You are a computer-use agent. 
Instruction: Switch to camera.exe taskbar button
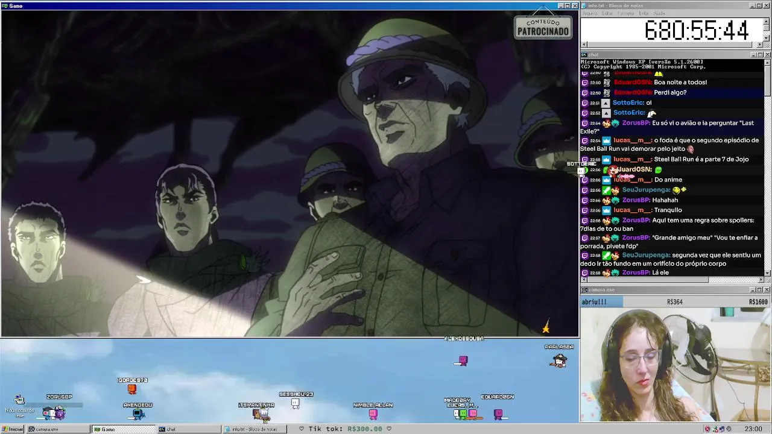57,429
